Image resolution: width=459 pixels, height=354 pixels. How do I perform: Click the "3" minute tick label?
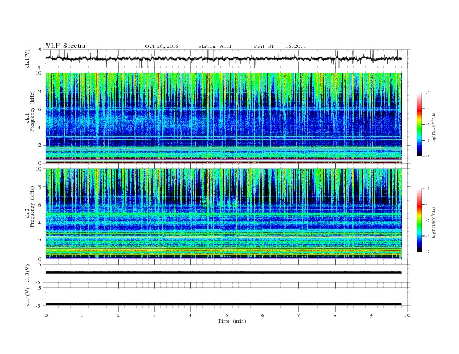pyautogui.click(x=154, y=315)
